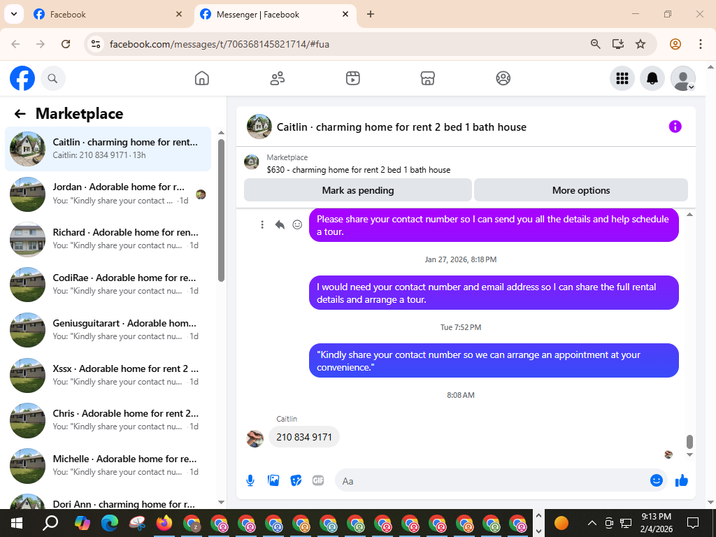Viewport: 716px width, 537px height.
Task: Open the $630 charming home listing link
Action: (359, 170)
